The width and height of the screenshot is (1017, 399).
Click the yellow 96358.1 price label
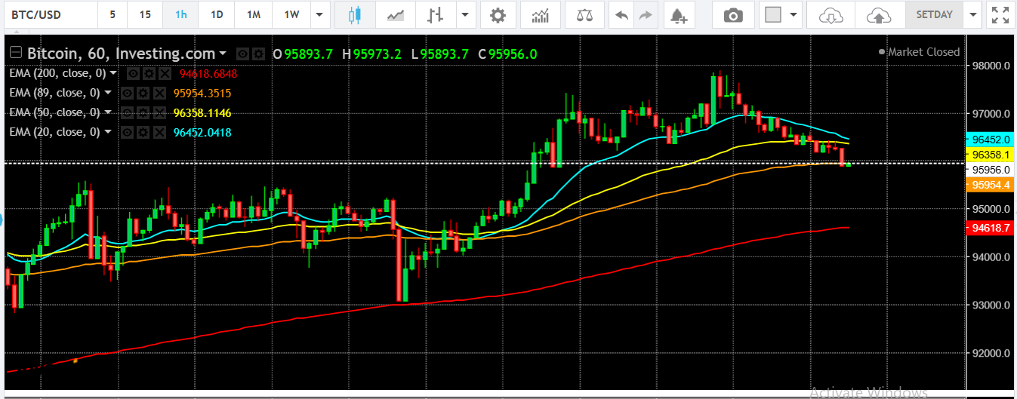pyautogui.click(x=989, y=154)
